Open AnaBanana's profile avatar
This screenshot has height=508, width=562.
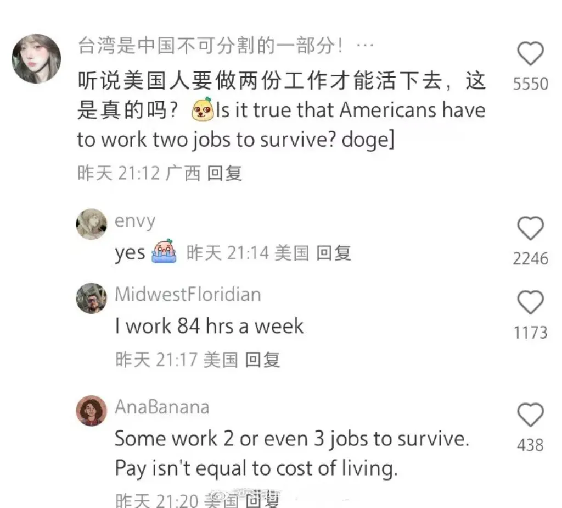[92, 411]
